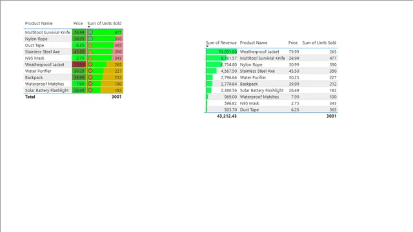Click Water Purifier name in color-formatted table
Viewport: 413px width, 232px height.
tap(38, 71)
